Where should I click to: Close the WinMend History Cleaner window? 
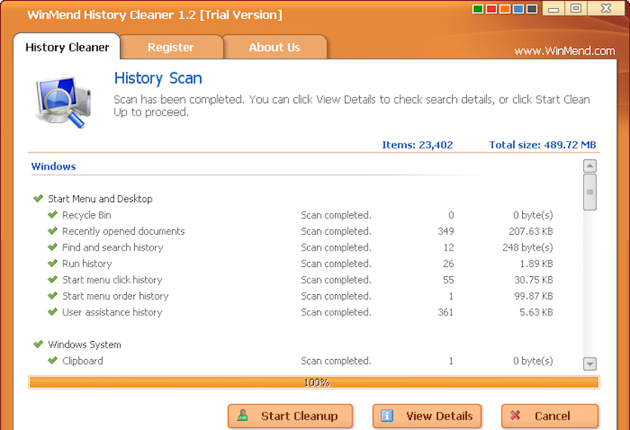(x=606, y=8)
